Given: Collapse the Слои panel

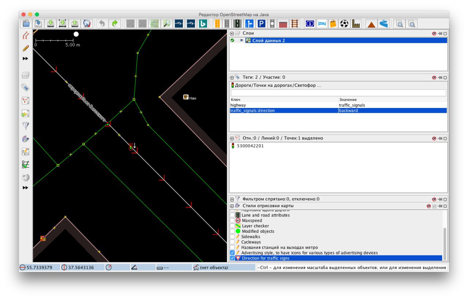Looking at the screenshot, I should [x=232, y=33].
